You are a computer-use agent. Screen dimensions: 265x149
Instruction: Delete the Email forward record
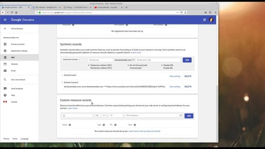tap(188, 76)
